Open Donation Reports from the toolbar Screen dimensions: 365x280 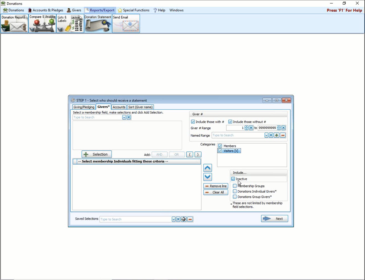(x=14, y=24)
